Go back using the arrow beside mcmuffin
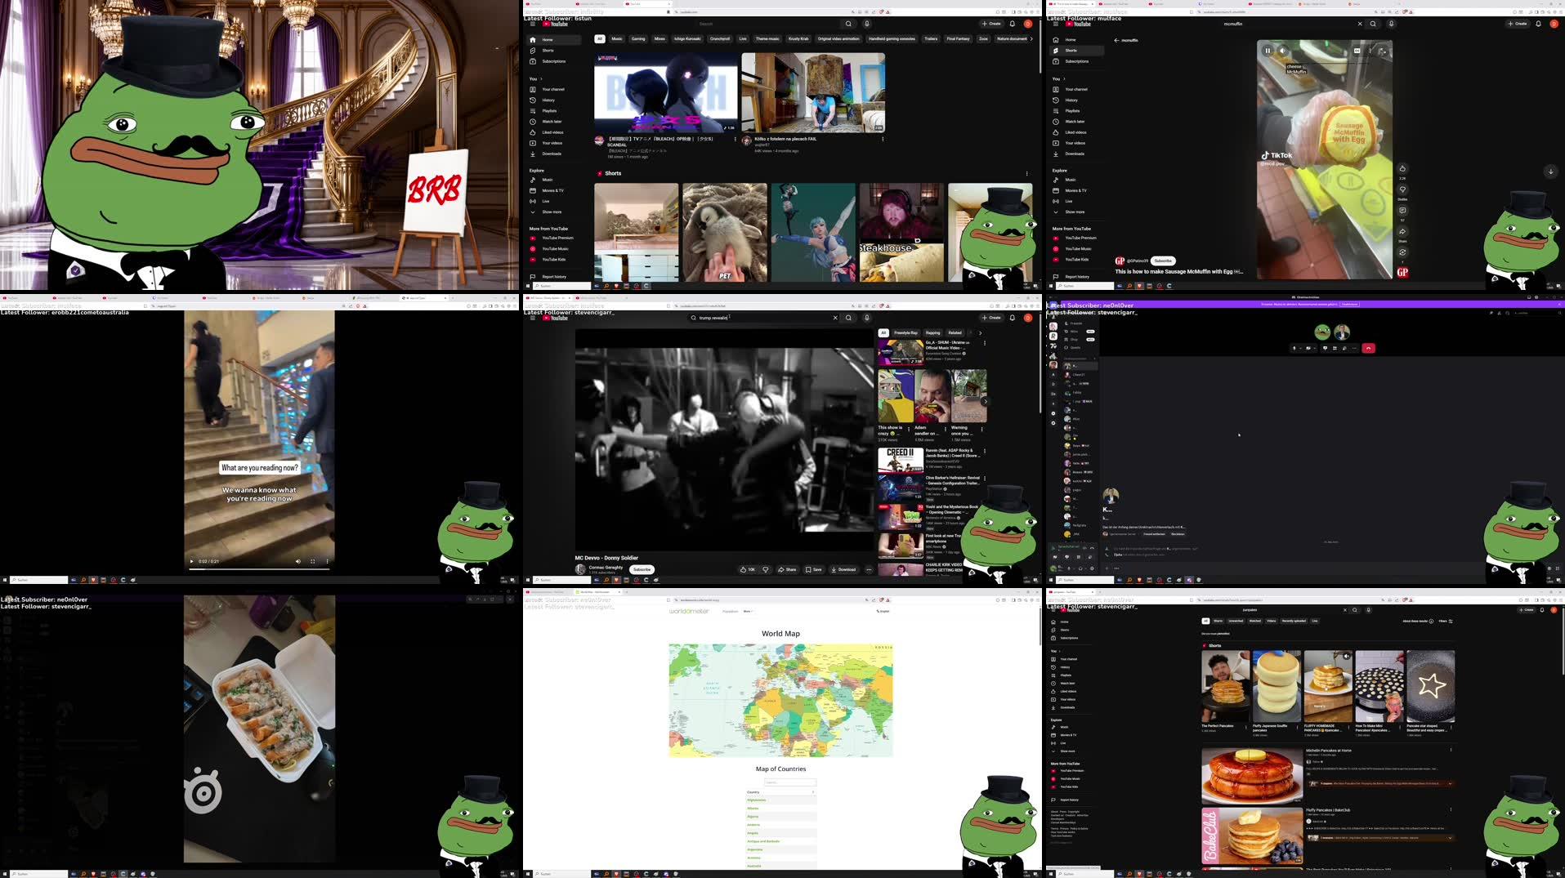The image size is (1565, 878). point(1116,40)
